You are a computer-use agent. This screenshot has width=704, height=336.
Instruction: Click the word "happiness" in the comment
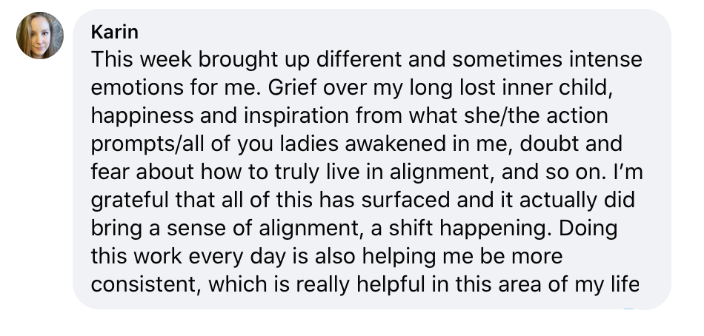click(143, 117)
